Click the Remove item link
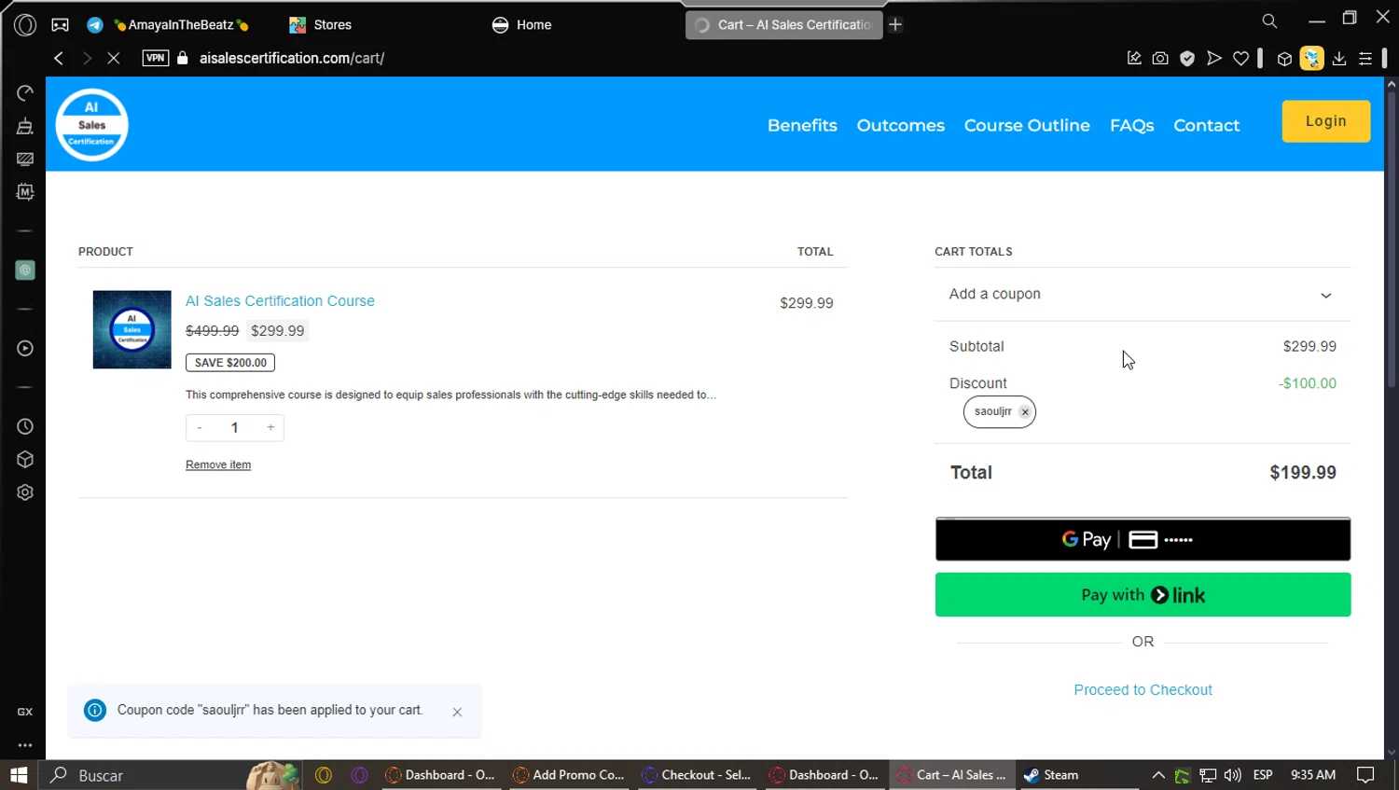The image size is (1399, 790). [x=218, y=464]
